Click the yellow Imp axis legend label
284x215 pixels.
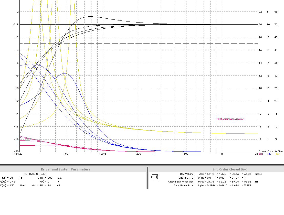coord(278,154)
